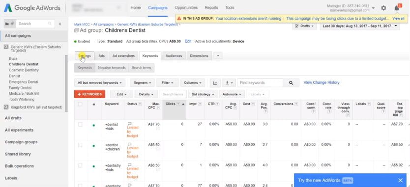This screenshot has height=187, width=410.
Task: Expand the Segment dropdown
Action: [x=142, y=83]
